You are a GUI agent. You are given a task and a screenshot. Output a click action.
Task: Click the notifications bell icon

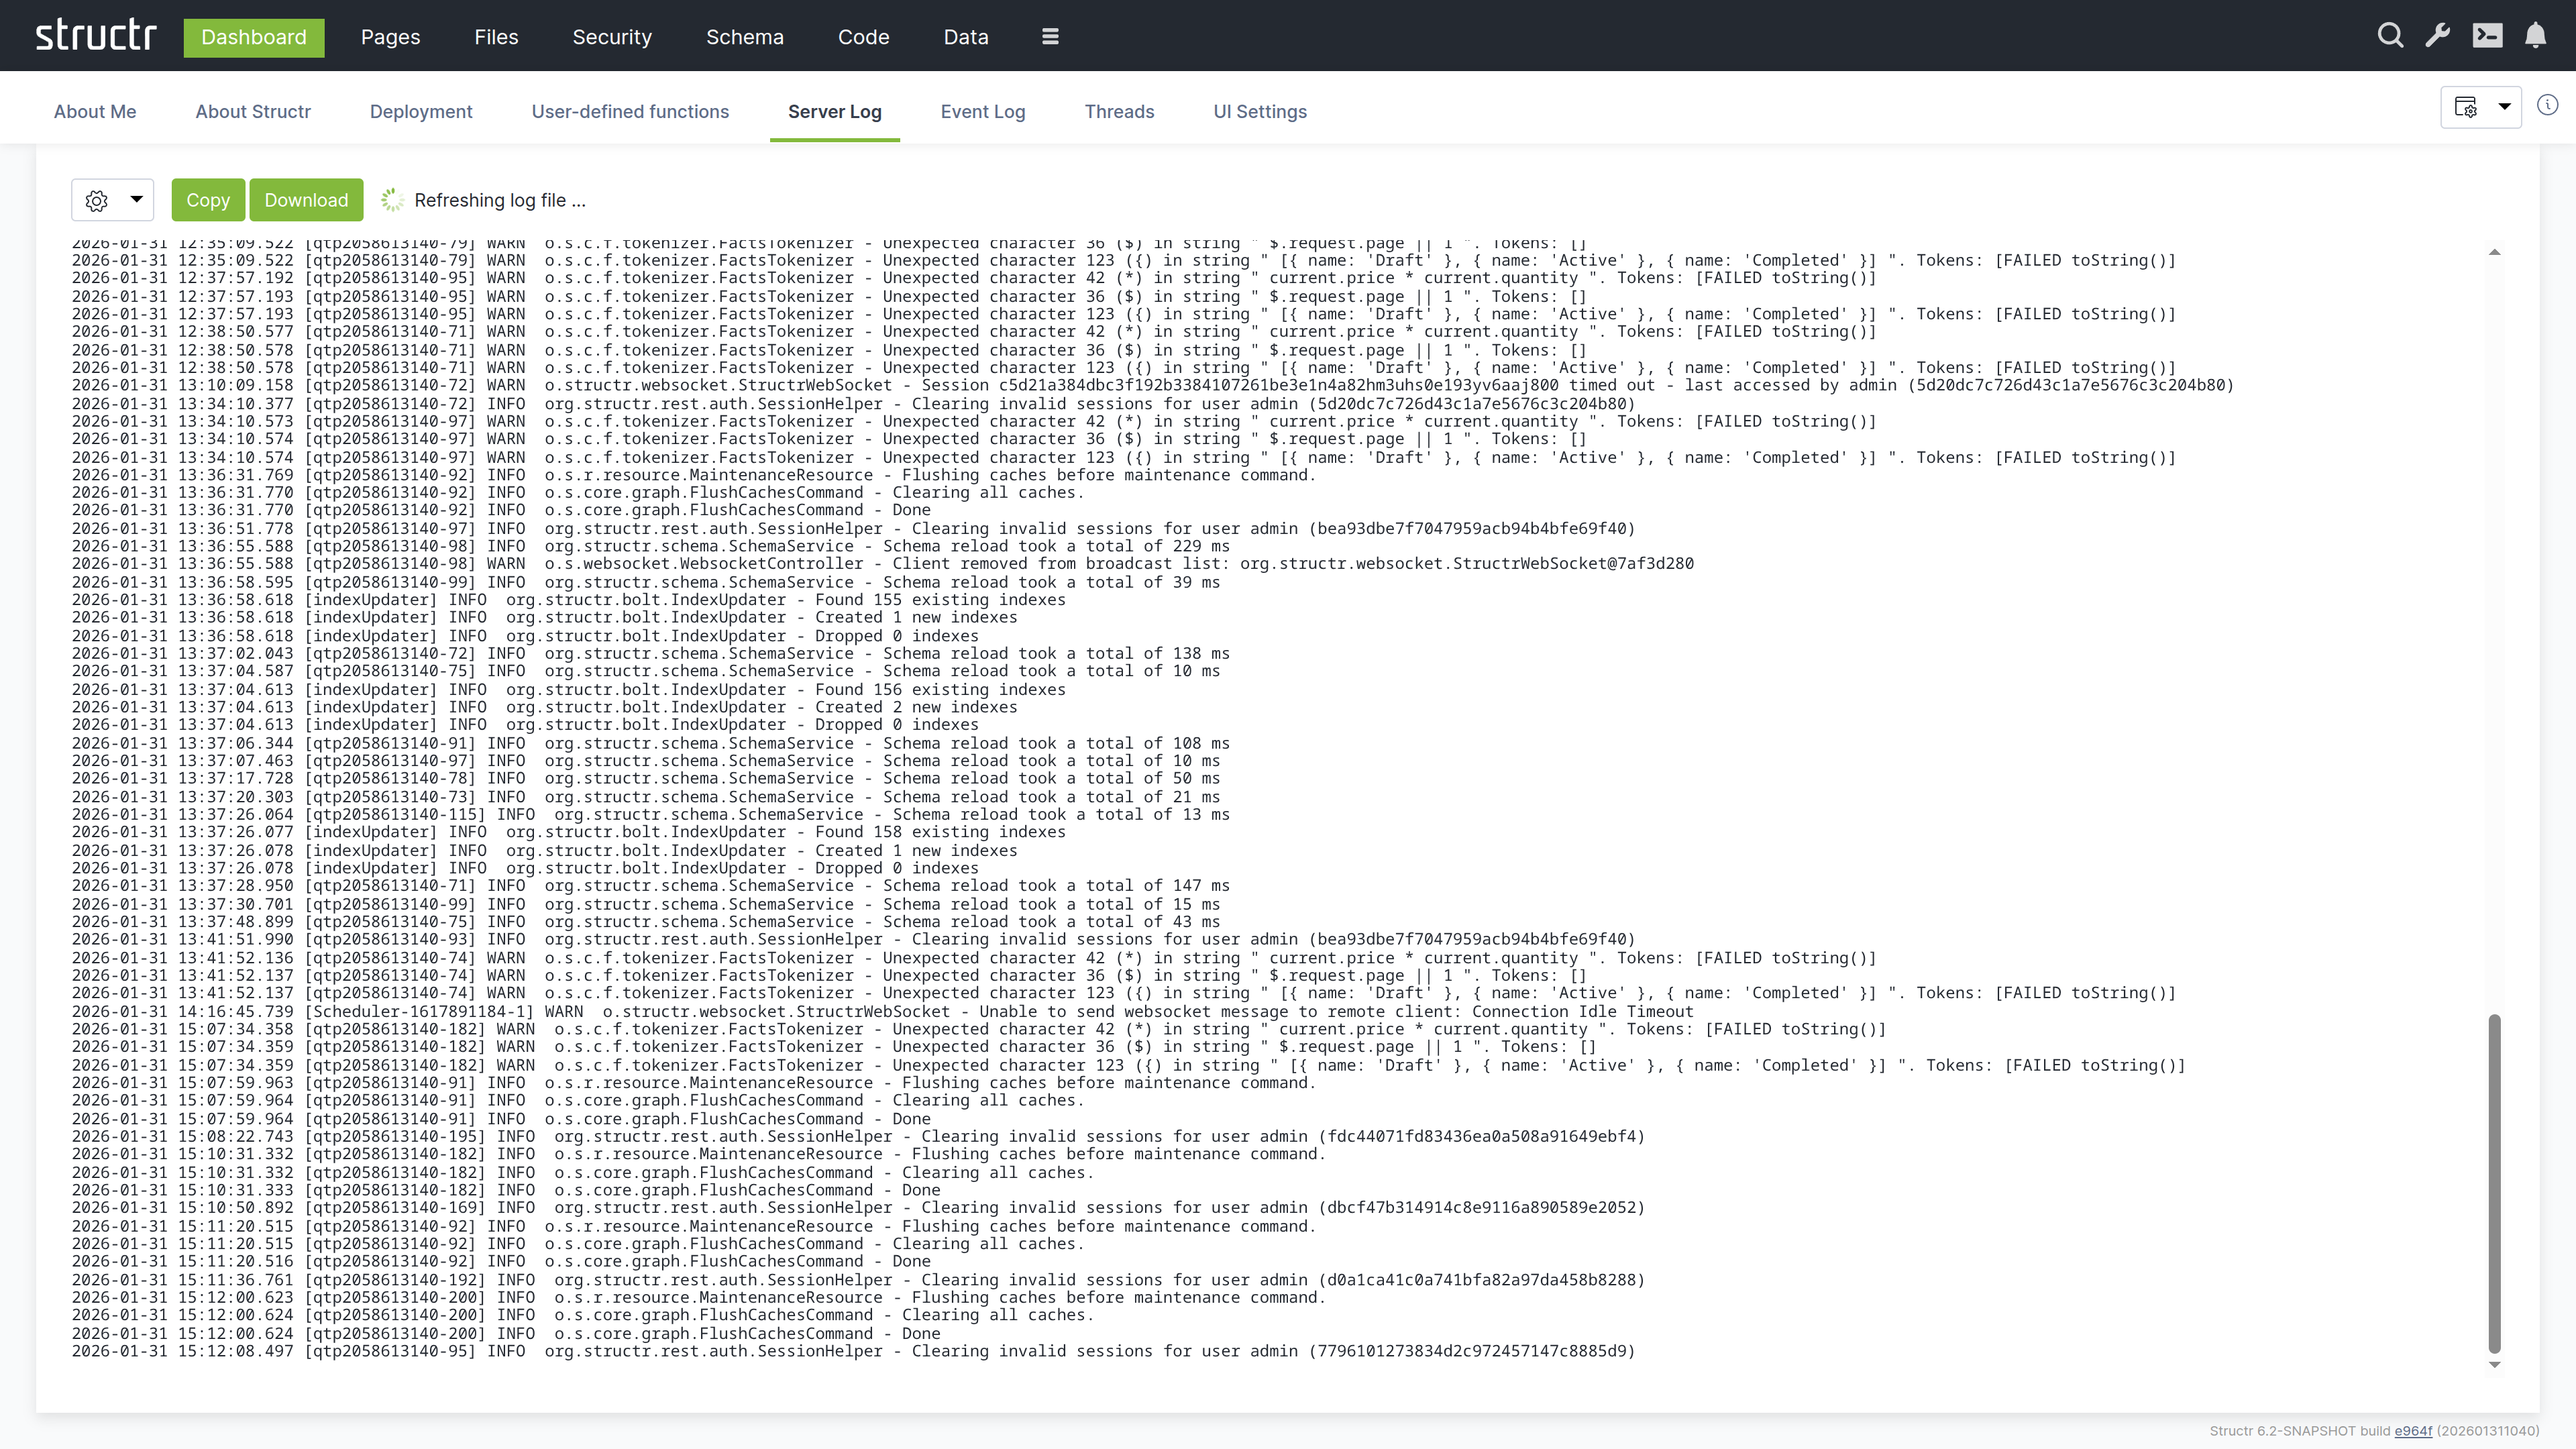point(2535,36)
